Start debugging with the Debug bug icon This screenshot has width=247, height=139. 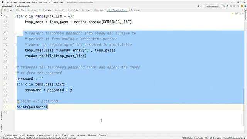pos(227,6)
